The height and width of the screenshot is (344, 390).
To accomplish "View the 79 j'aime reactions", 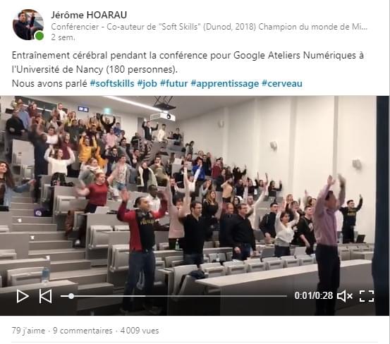I will tap(28, 331).
